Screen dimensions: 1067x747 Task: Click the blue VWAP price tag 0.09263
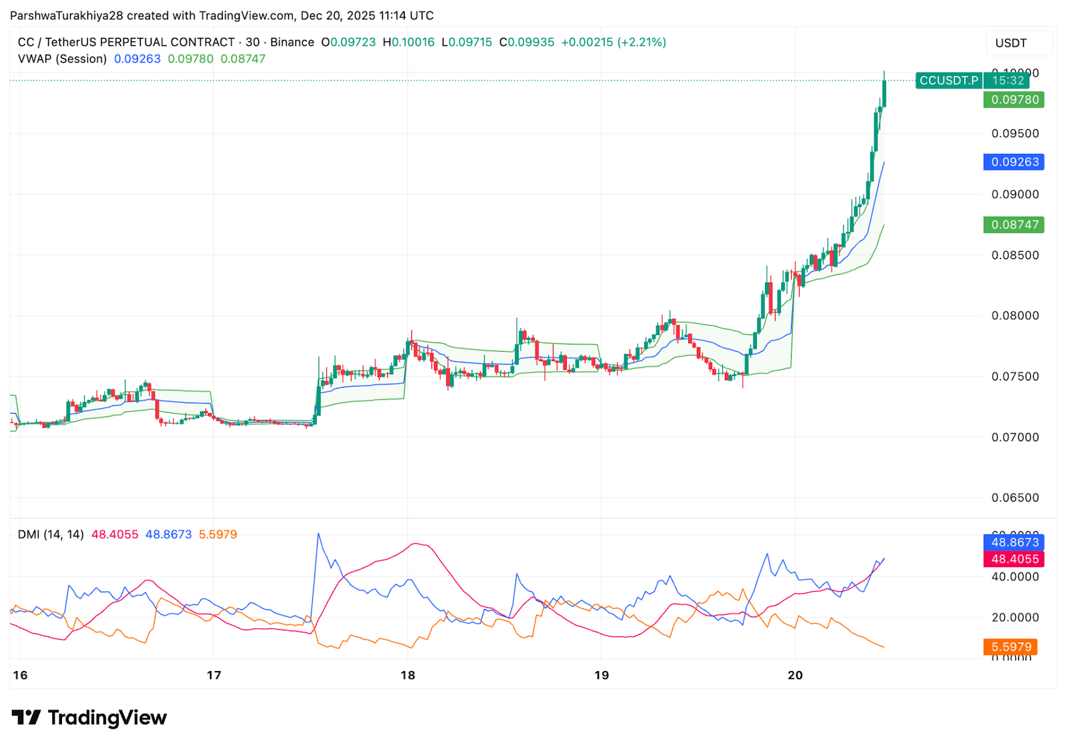coord(1013,162)
